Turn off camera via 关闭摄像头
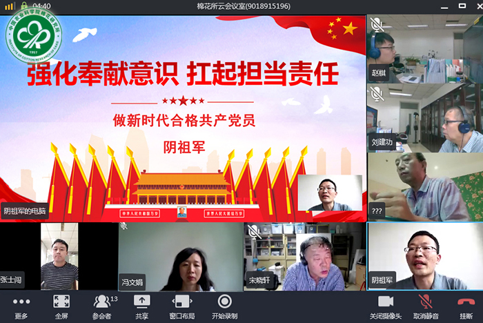 (386, 306)
